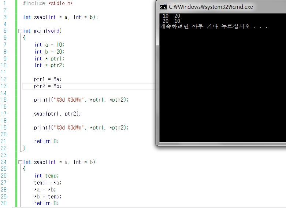Click the swap function header on line 24
Viewport: 286px width, 208px height.
click(59, 162)
